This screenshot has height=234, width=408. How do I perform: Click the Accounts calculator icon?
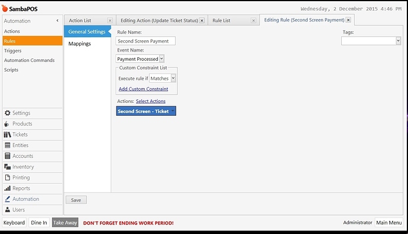[x=8, y=156]
